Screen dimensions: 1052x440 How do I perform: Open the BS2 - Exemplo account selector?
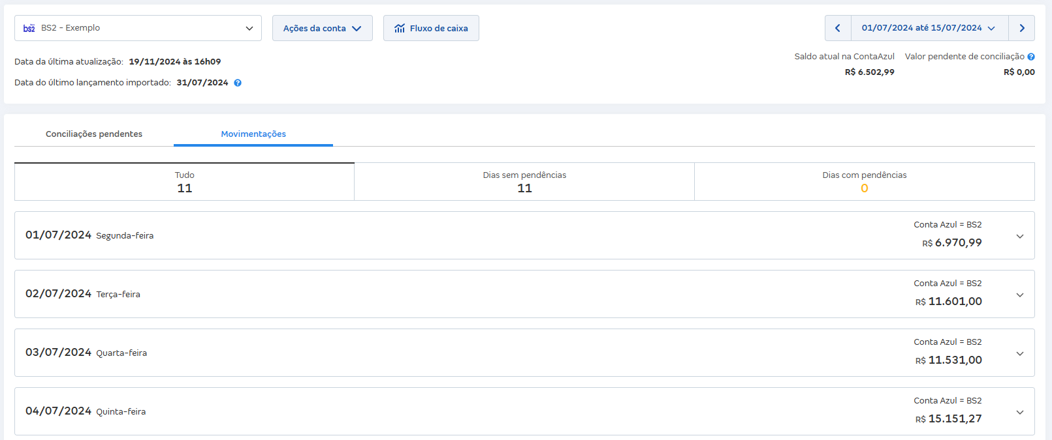point(138,28)
